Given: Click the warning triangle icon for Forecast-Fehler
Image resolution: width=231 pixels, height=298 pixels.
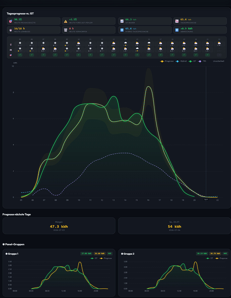Looking at the screenshot, I should [x=65, y=21].
